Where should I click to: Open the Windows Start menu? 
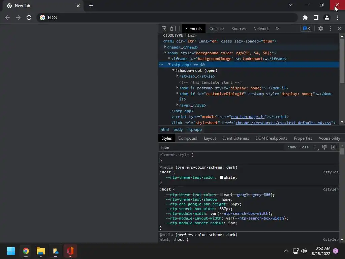click(x=11, y=251)
